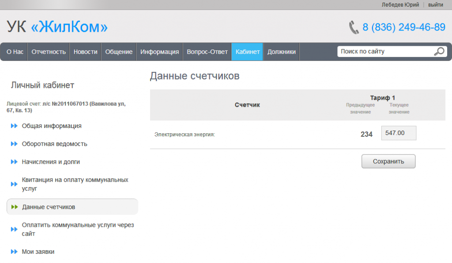This screenshot has height=263, width=452.
Task: Open Квитанция на оплату коммунальных услуг
Action: (75, 184)
